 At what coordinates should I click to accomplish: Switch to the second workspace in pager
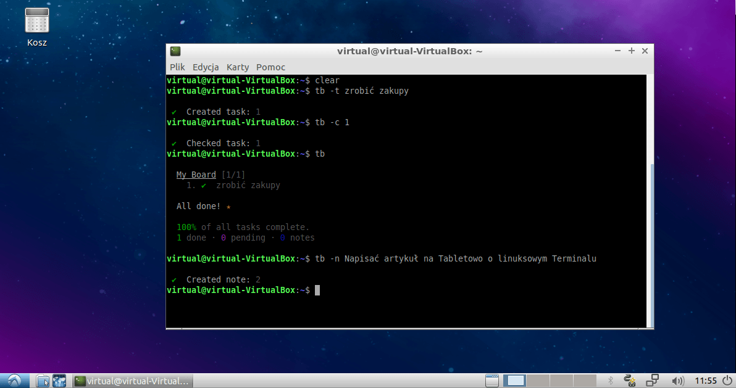pos(538,381)
